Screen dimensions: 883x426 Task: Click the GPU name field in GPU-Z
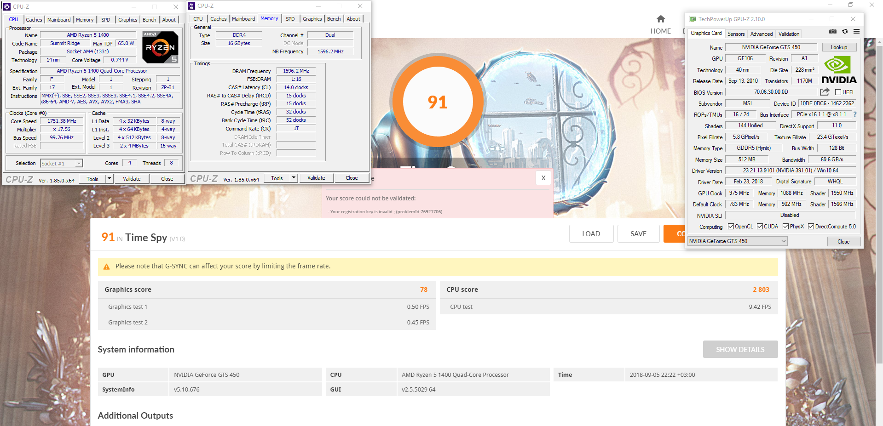click(771, 47)
